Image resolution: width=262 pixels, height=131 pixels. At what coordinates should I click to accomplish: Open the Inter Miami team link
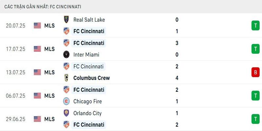(x=86, y=55)
